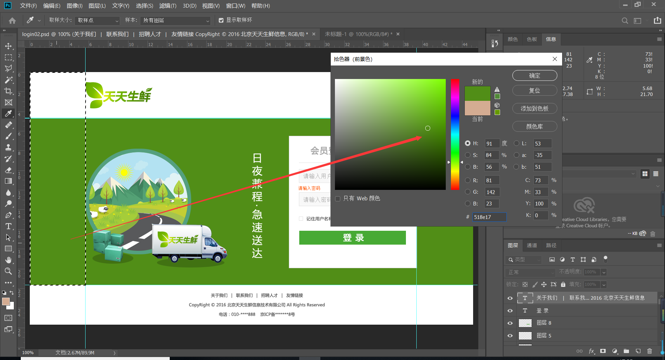Open the 取样大小 dropdown

97,20
